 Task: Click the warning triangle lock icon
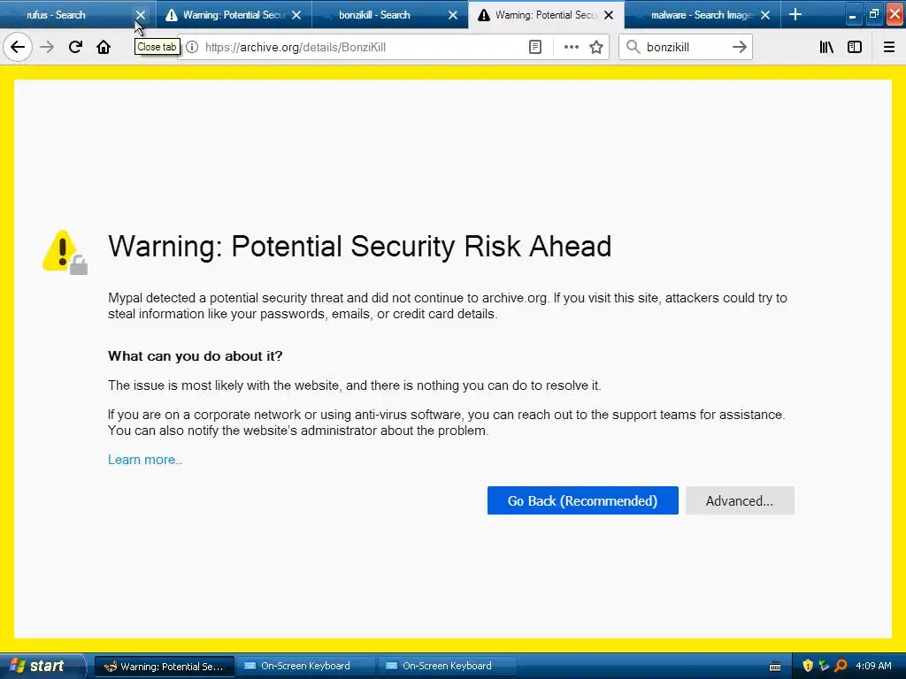(65, 252)
